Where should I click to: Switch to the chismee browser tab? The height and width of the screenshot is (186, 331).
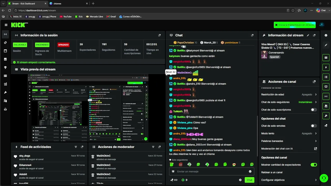tap(68, 4)
